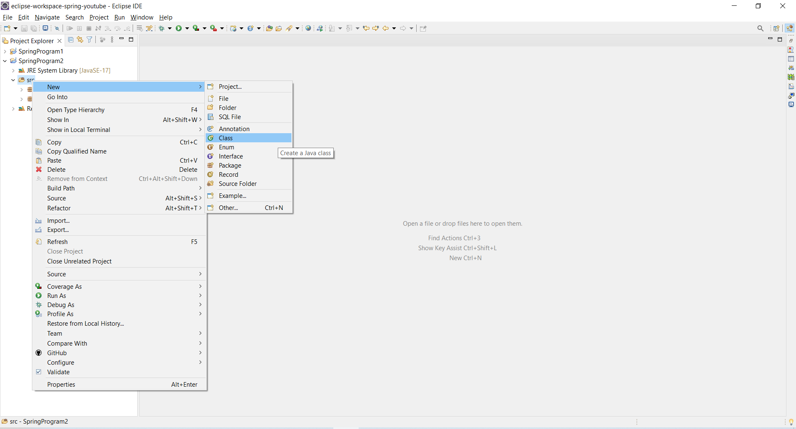Click the Open Type toolbar icon
This screenshot has width=796, height=429.
(x=269, y=28)
